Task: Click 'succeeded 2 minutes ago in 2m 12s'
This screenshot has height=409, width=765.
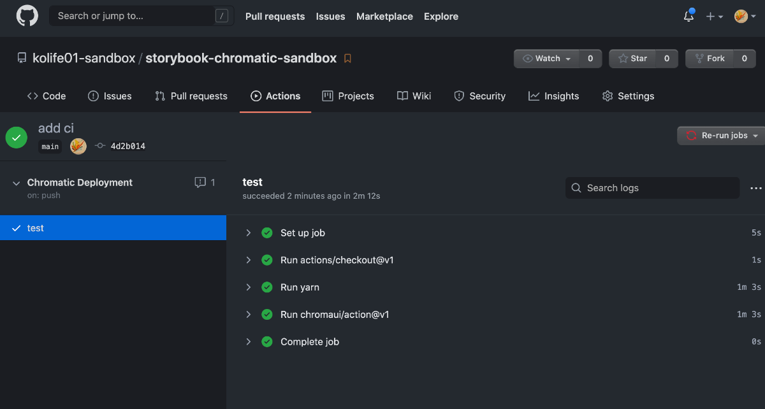Action: (311, 196)
